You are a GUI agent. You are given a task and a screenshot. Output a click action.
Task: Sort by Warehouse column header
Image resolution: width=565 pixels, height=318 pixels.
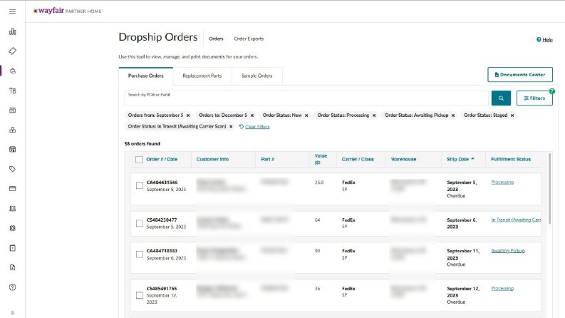click(403, 159)
